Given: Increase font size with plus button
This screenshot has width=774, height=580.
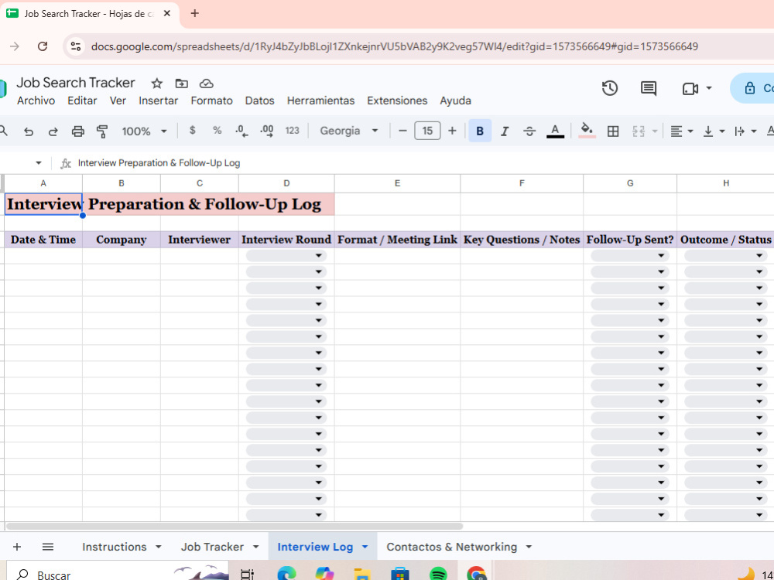Looking at the screenshot, I should pos(452,131).
